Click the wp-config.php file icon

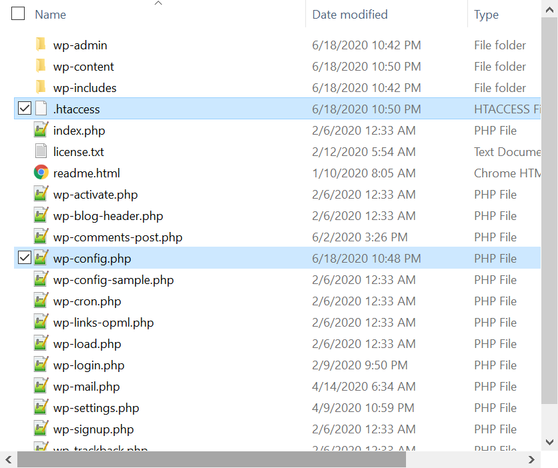tap(41, 258)
